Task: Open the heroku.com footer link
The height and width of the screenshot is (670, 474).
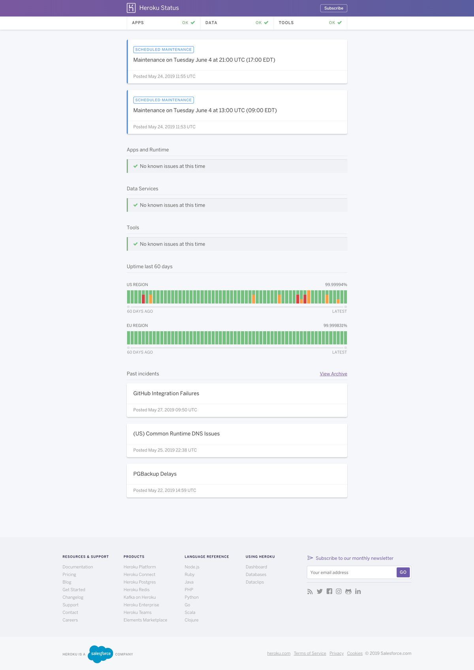Action: pyautogui.click(x=279, y=653)
